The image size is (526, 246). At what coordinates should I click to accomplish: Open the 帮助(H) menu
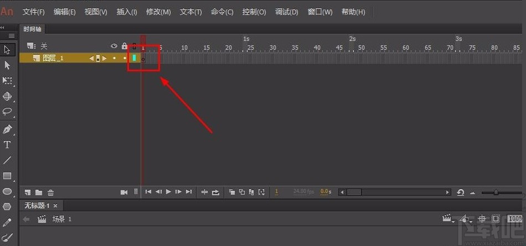(353, 12)
